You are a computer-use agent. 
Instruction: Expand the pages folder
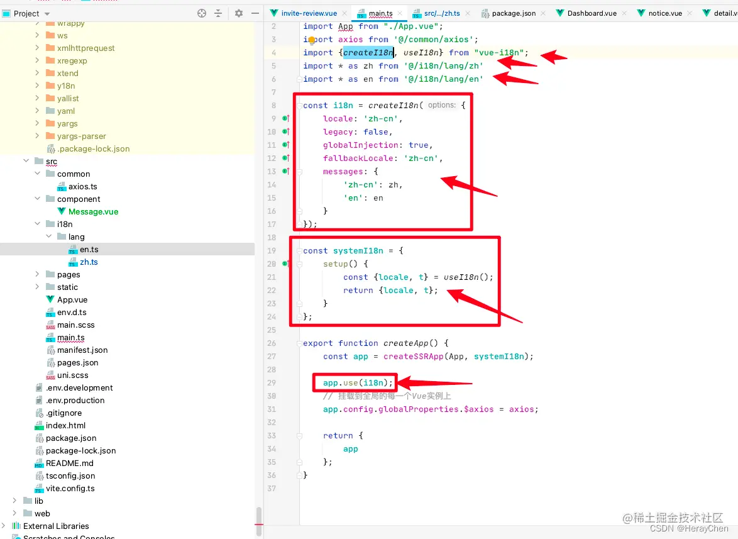click(x=37, y=274)
